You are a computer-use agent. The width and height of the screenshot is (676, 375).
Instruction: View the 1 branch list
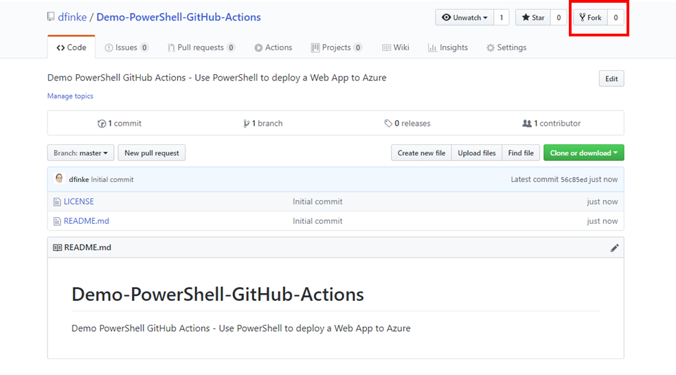263,123
